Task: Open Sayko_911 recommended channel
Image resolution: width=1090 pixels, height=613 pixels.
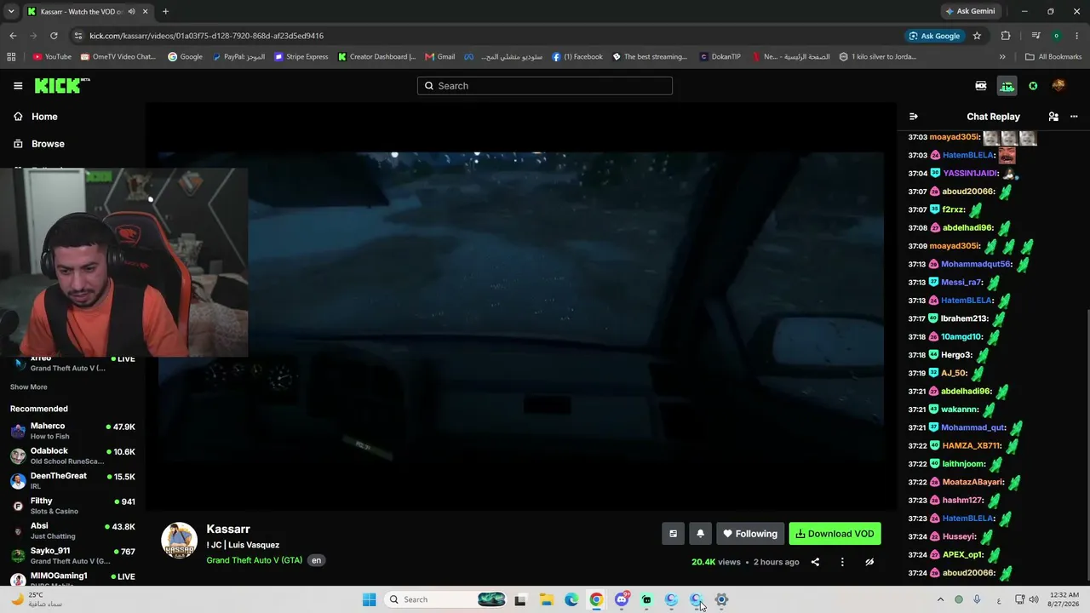Action: [72, 556]
